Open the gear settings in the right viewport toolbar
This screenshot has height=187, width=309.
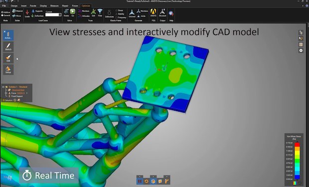pyautogui.click(x=301, y=51)
